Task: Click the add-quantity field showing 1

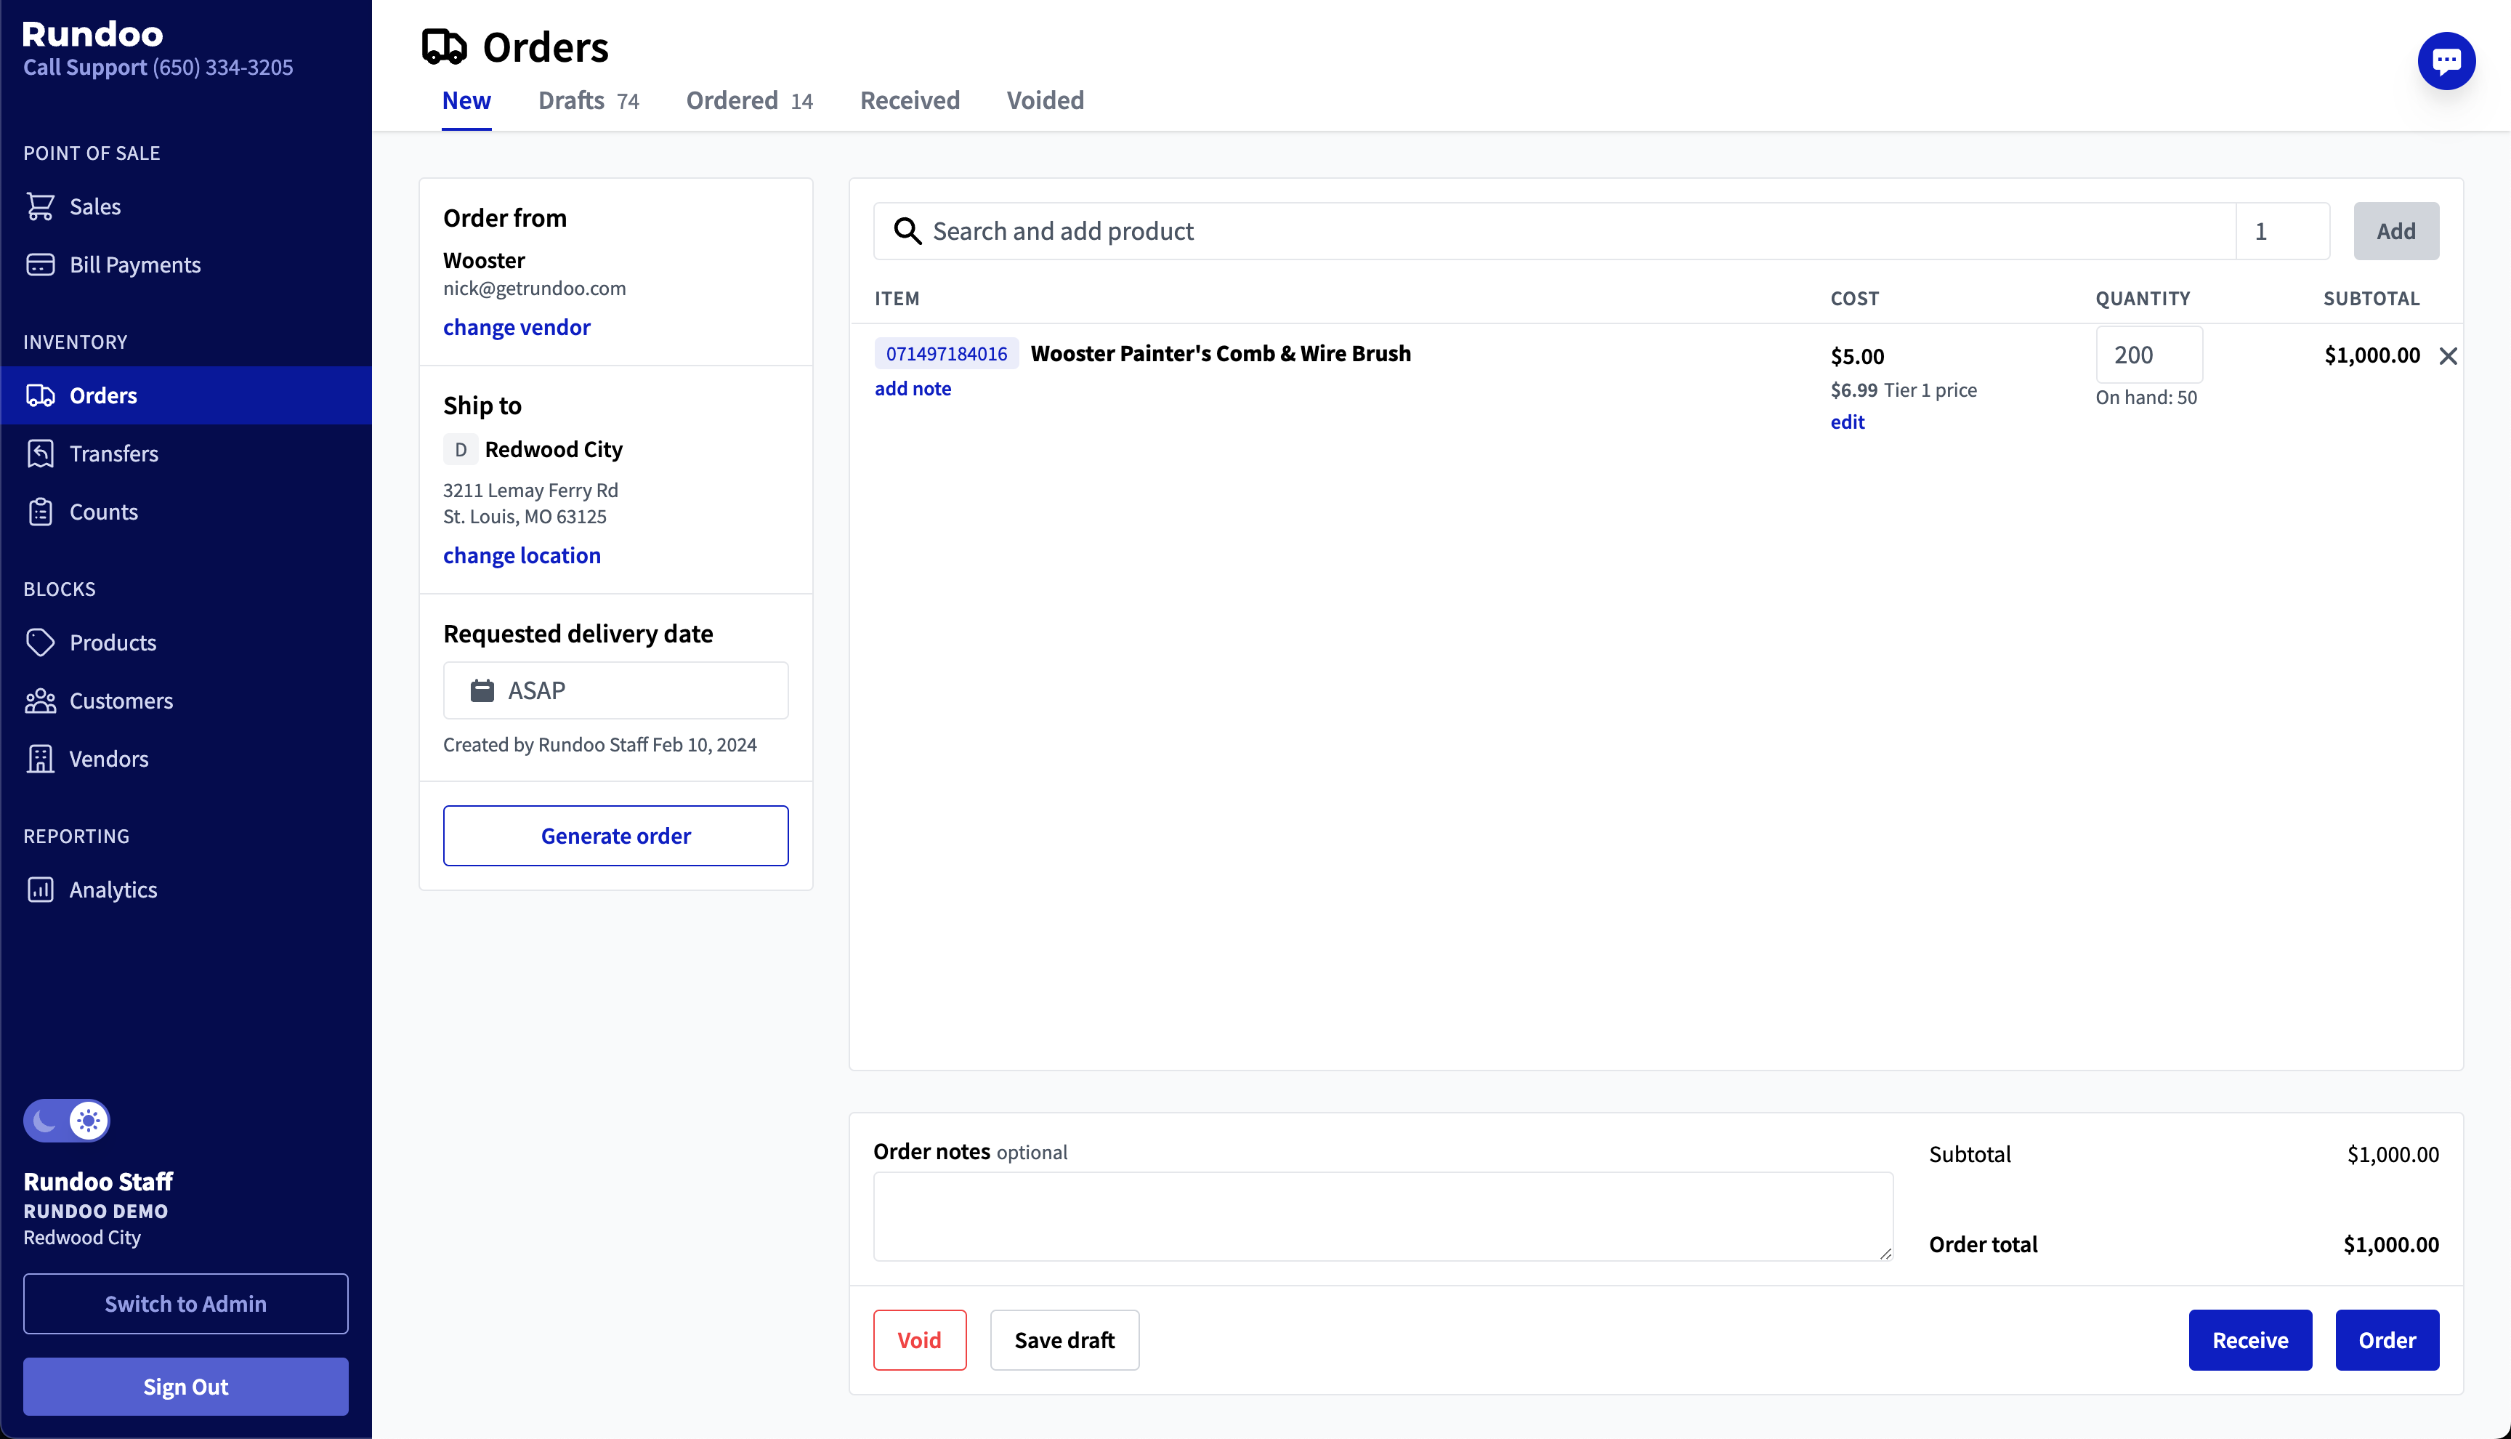Action: click(x=2283, y=231)
